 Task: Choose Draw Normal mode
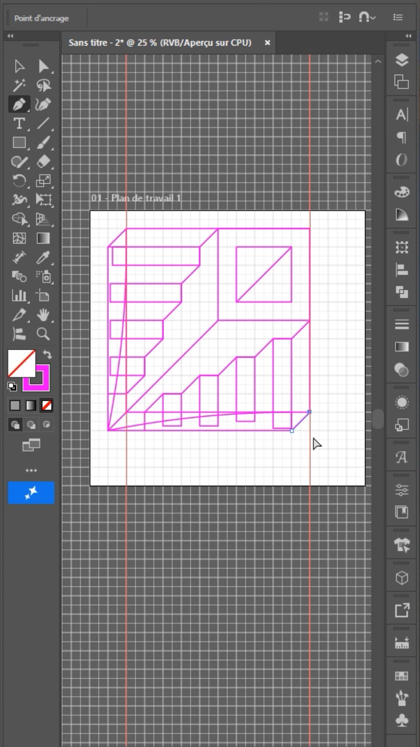[x=15, y=424]
